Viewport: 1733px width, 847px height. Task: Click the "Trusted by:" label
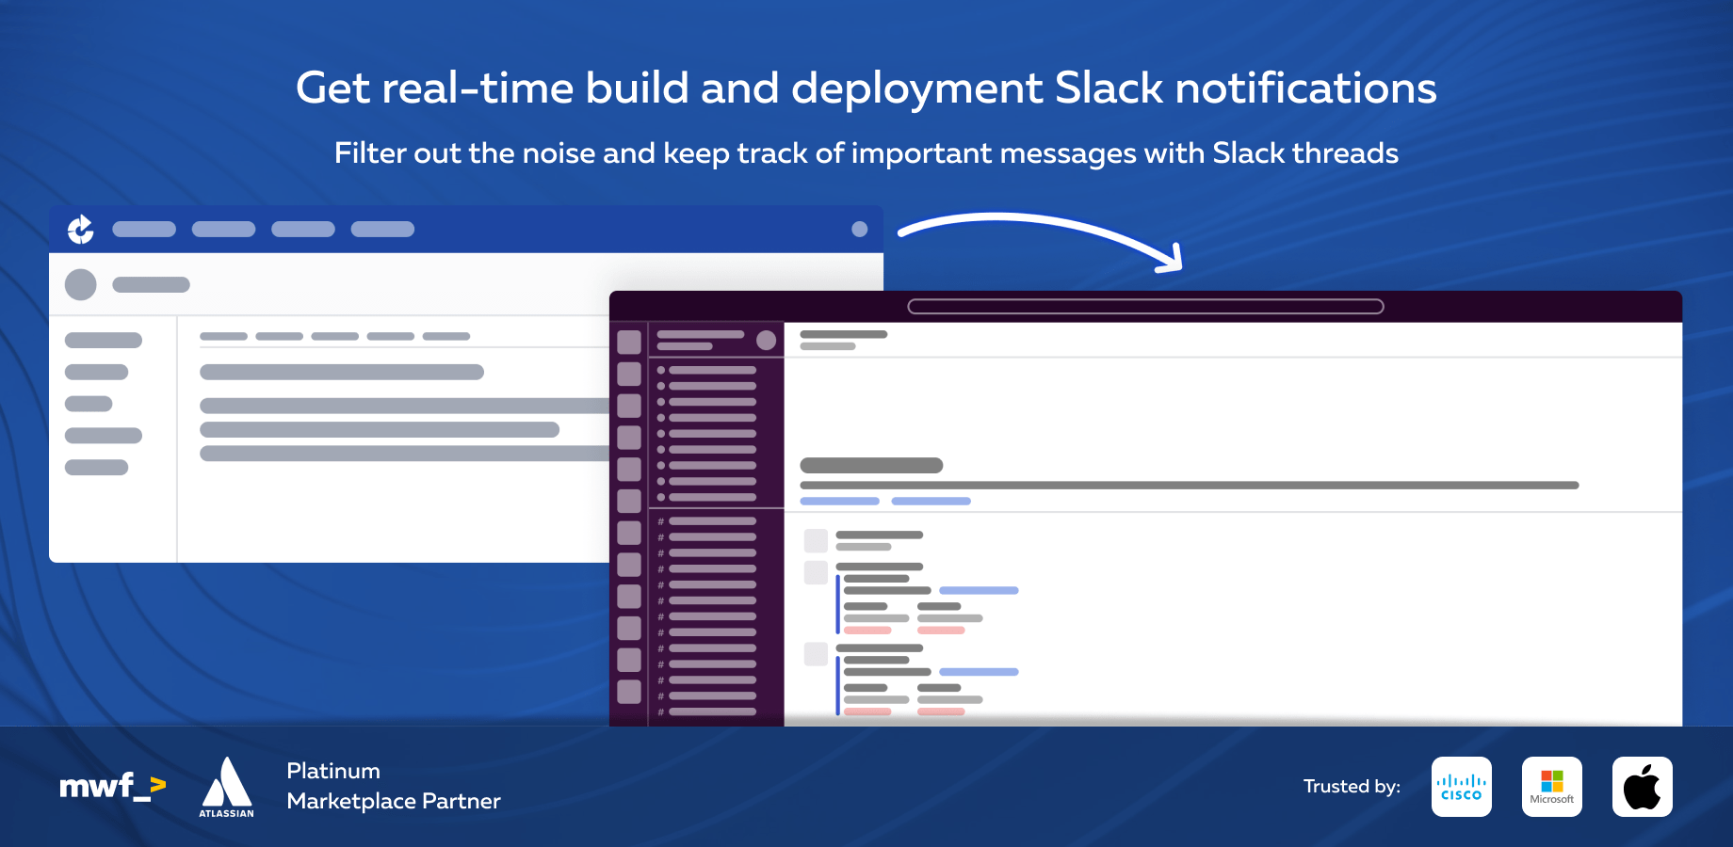click(1352, 786)
